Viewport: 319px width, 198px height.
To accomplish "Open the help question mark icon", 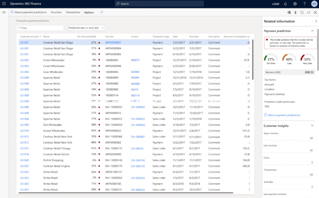I will tap(304, 4).
